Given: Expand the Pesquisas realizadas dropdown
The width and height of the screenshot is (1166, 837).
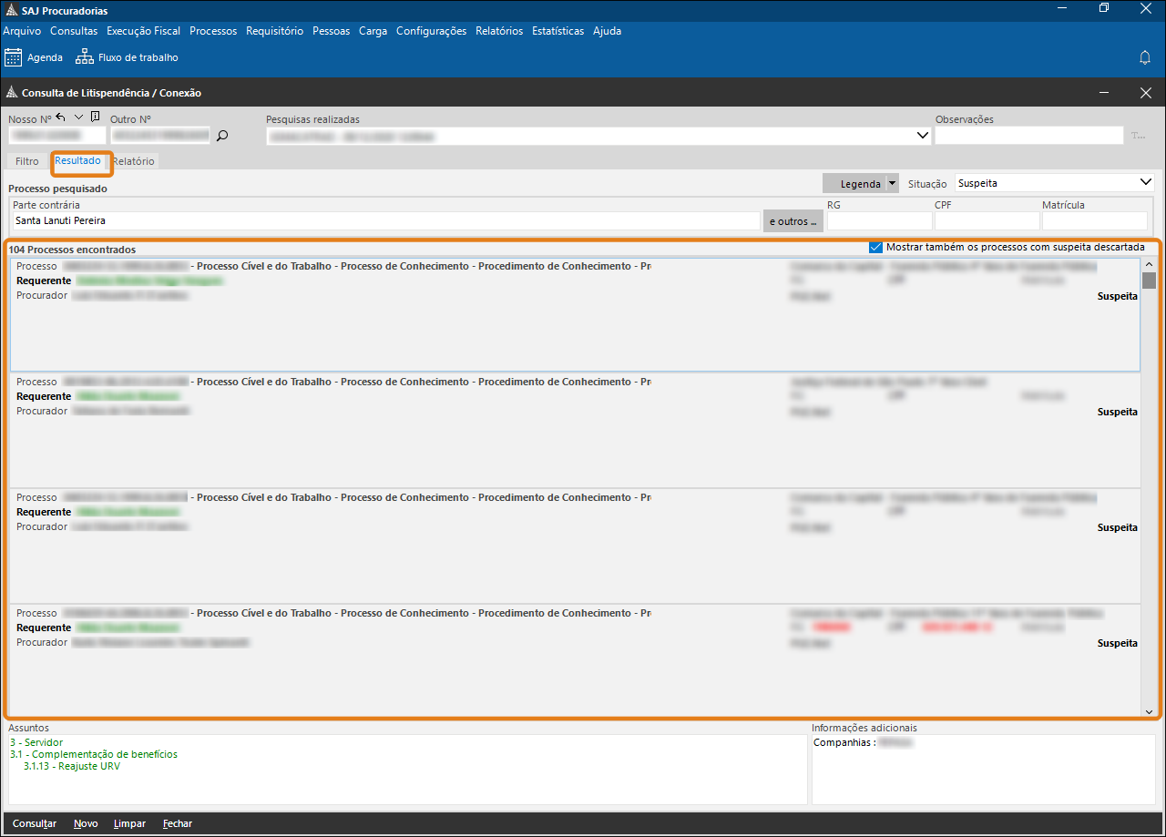Looking at the screenshot, I should point(921,136).
